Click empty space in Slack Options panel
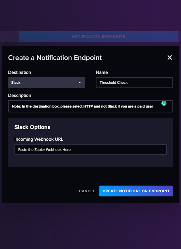The width and height of the screenshot is (181, 249). click(90, 161)
